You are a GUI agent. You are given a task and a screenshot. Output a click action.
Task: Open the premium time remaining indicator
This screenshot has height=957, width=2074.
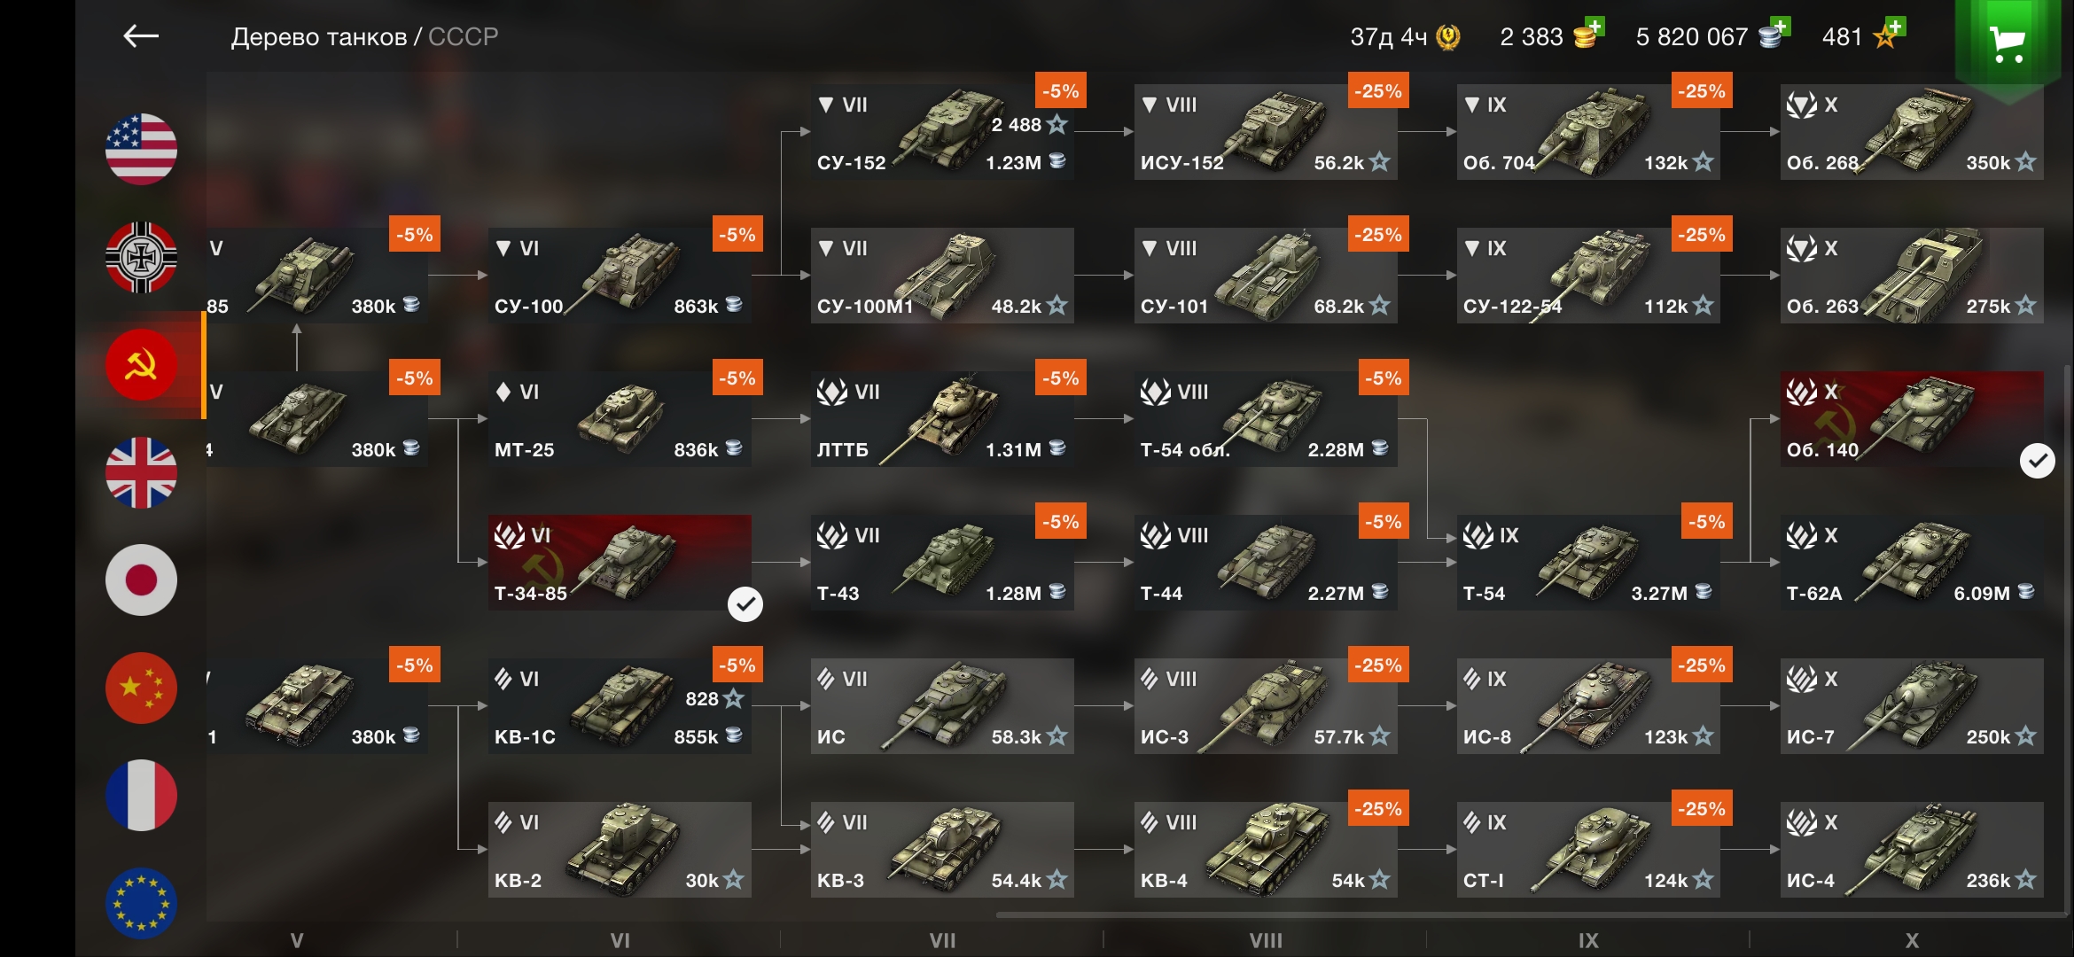pyautogui.click(x=1406, y=37)
